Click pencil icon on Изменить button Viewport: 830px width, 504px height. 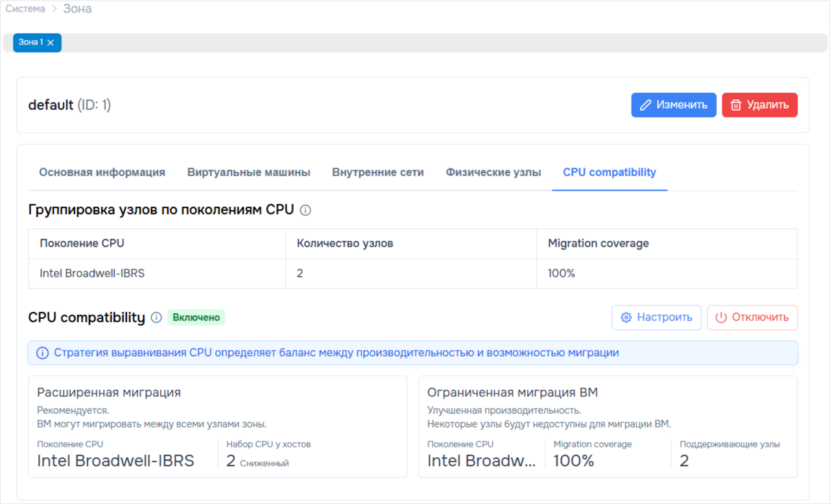point(645,105)
